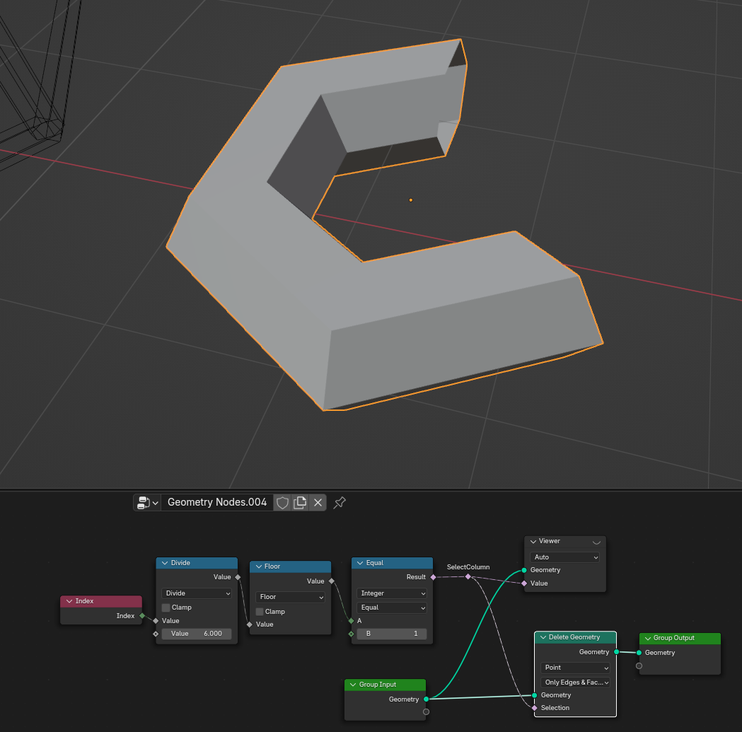This screenshot has height=732, width=742.
Task: Click the Delete Geometry Selection input socket
Action: [535, 708]
